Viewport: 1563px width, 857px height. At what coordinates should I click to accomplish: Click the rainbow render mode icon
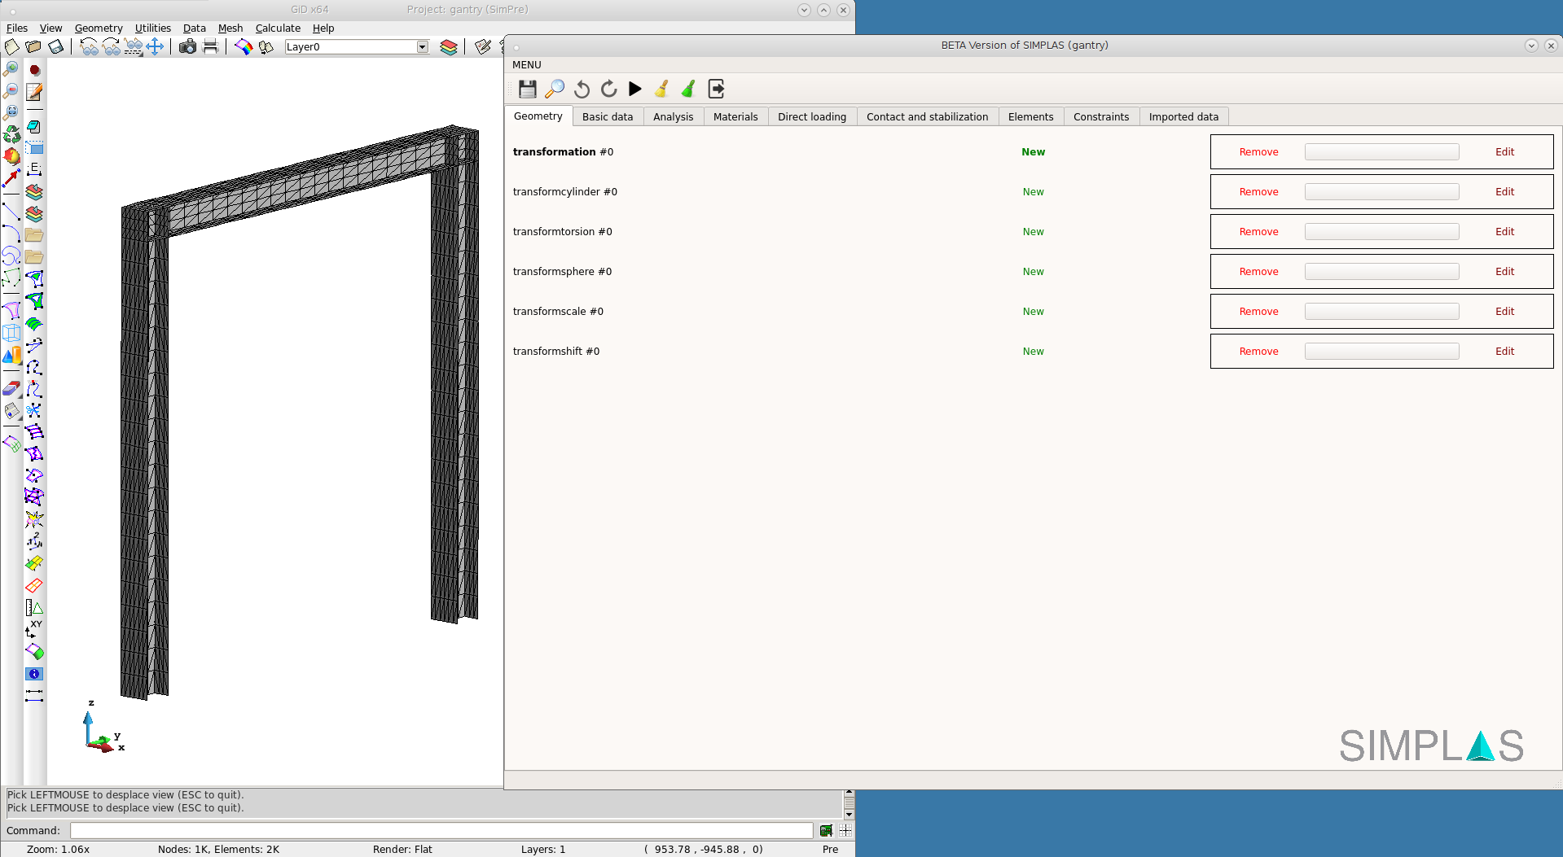click(x=243, y=46)
